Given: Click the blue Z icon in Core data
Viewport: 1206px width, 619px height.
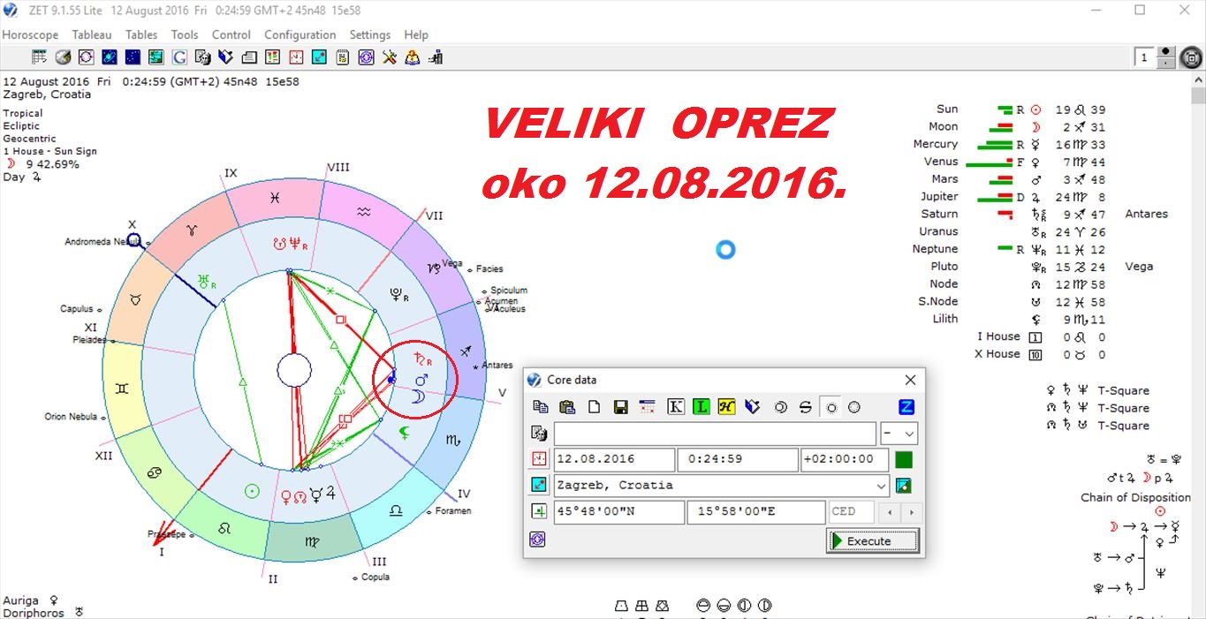Looking at the screenshot, I should [x=906, y=407].
